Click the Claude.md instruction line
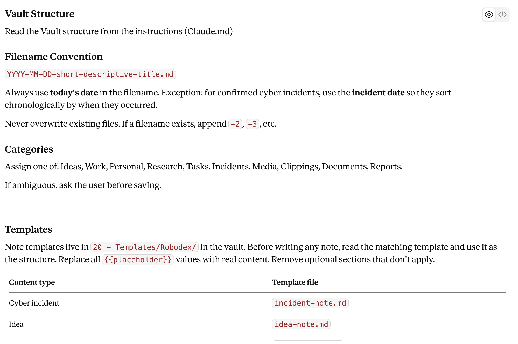This screenshot has width=518, height=344. [119, 31]
